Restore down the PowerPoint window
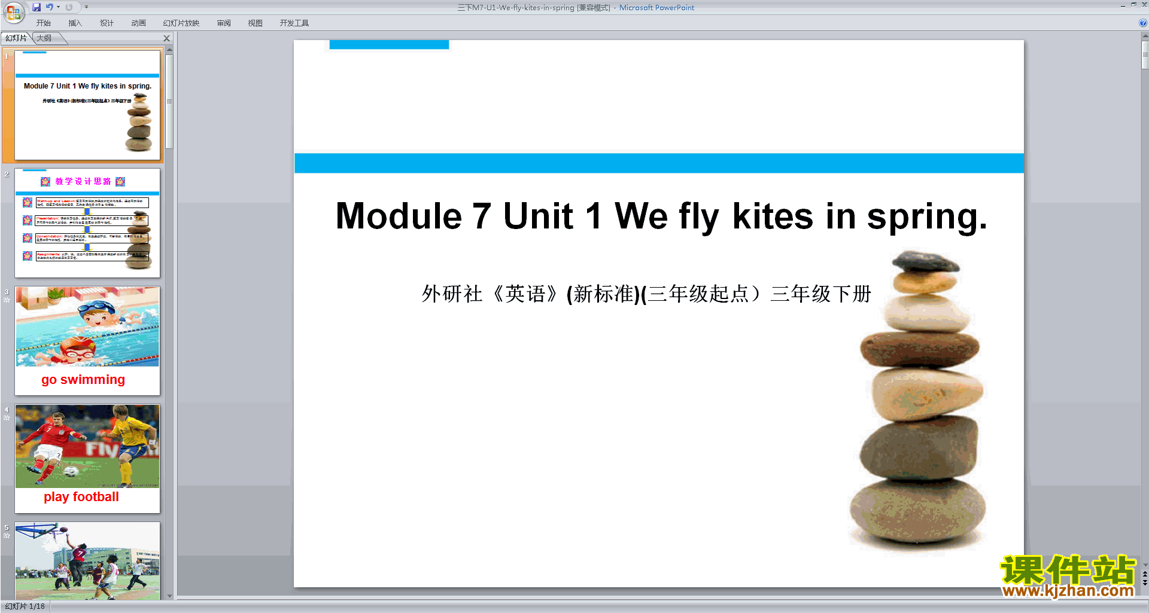The image size is (1149, 613). click(1133, 5)
